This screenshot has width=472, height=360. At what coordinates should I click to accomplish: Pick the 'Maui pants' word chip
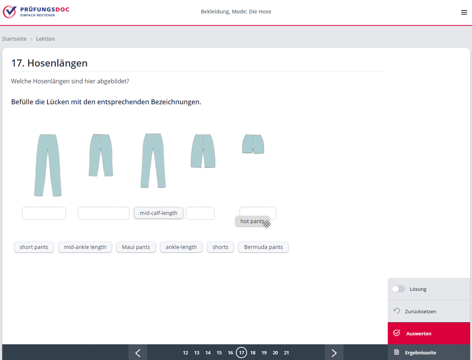pyautogui.click(x=136, y=247)
